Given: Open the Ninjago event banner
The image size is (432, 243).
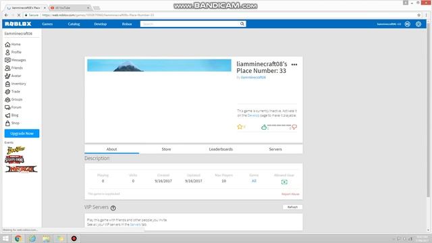Looking at the screenshot, I should pos(21,169).
